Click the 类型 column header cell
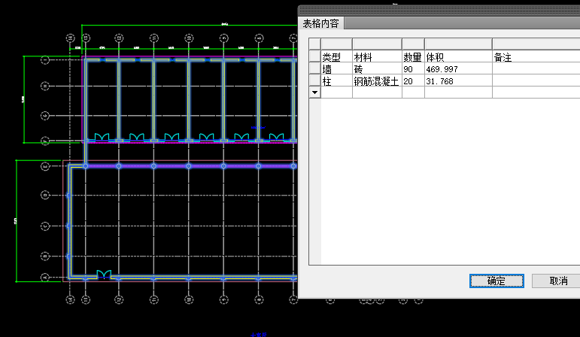 [336, 57]
